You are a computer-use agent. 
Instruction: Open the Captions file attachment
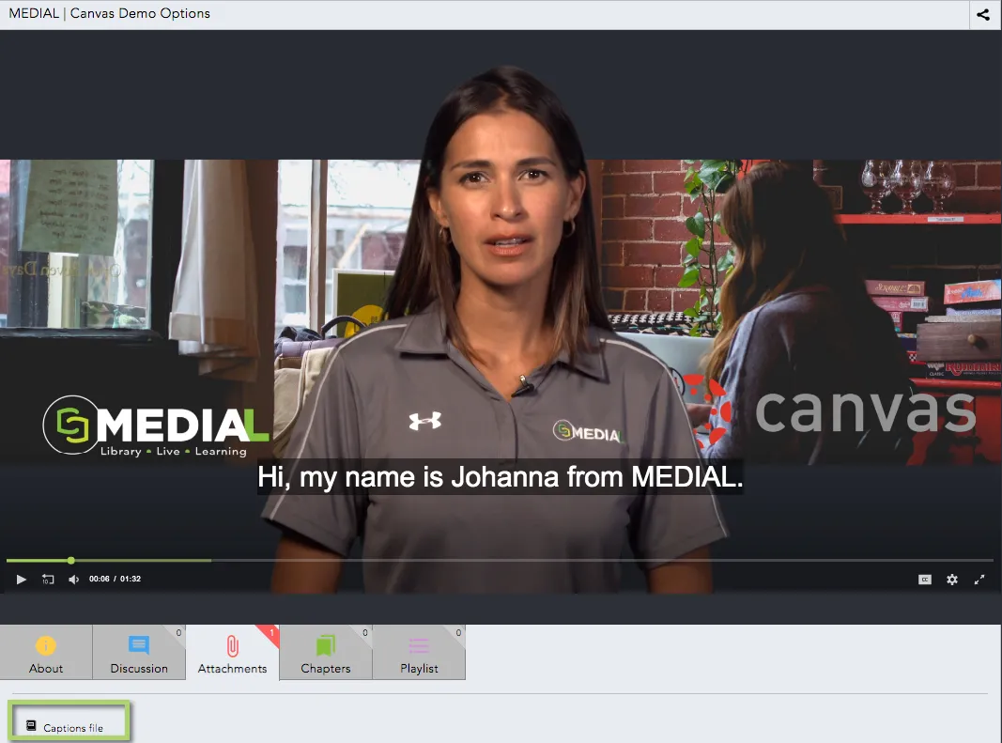pos(69,721)
